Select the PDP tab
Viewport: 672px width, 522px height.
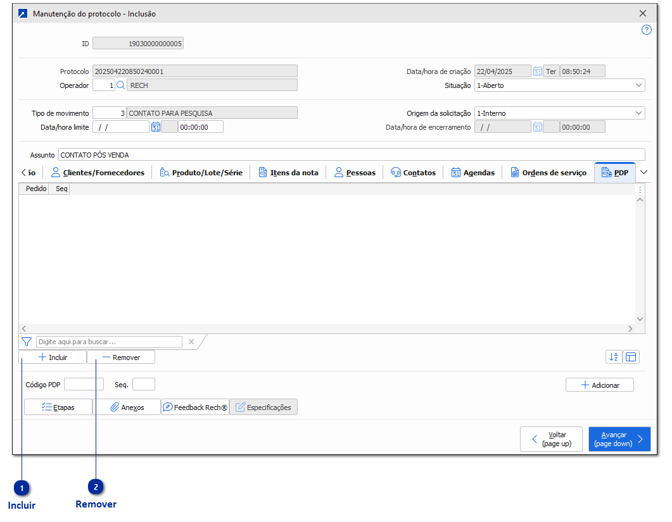(615, 173)
